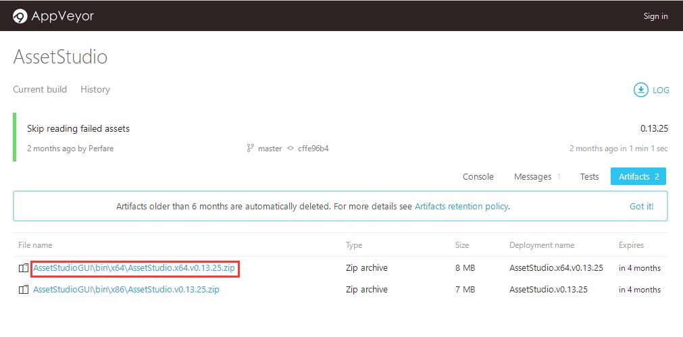Click the File name column header
The width and height of the screenshot is (683, 337).
tap(35, 245)
